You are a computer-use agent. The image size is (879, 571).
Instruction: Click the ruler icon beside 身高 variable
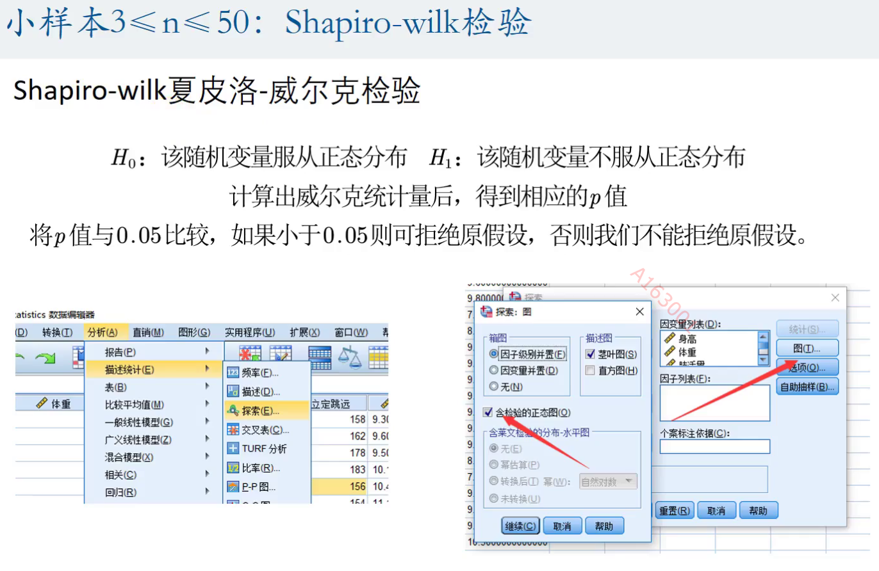click(670, 340)
